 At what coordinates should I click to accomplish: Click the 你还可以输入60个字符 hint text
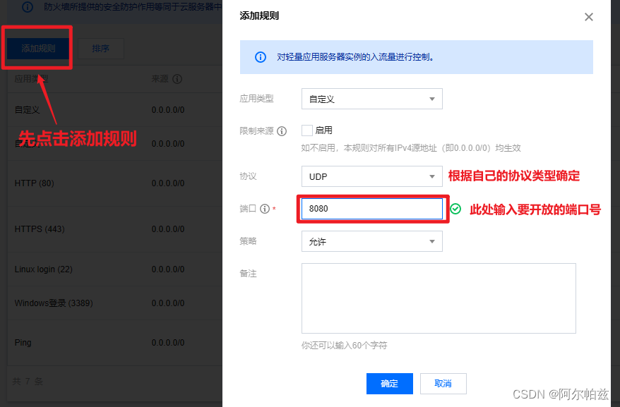[x=344, y=346]
